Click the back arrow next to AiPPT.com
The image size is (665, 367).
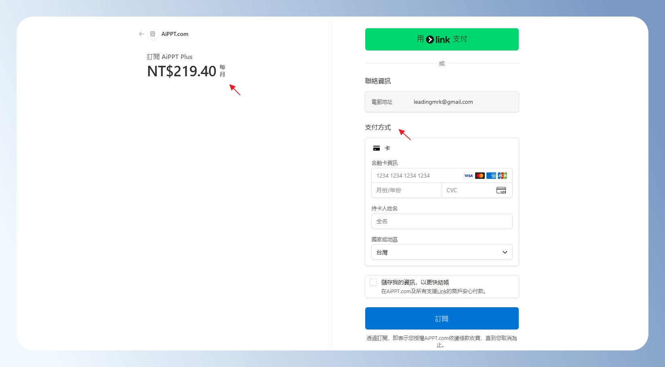click(141, 34)
